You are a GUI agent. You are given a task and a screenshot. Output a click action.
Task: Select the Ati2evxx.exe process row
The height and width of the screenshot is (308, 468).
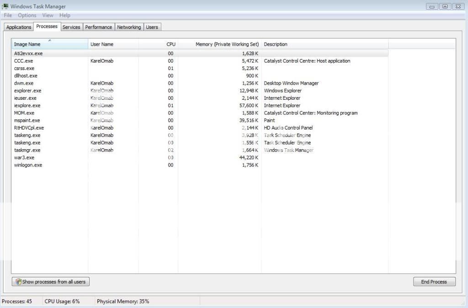click(x=200, y=54)
